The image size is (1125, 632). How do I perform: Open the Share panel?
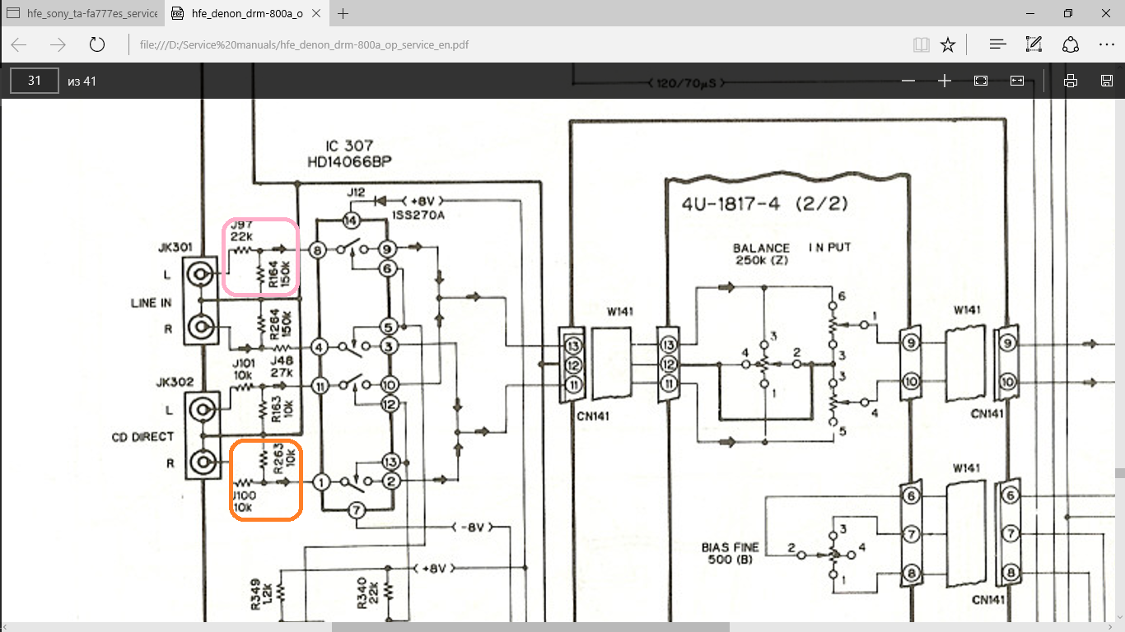pyautogui.click(x=1071, y=44)
